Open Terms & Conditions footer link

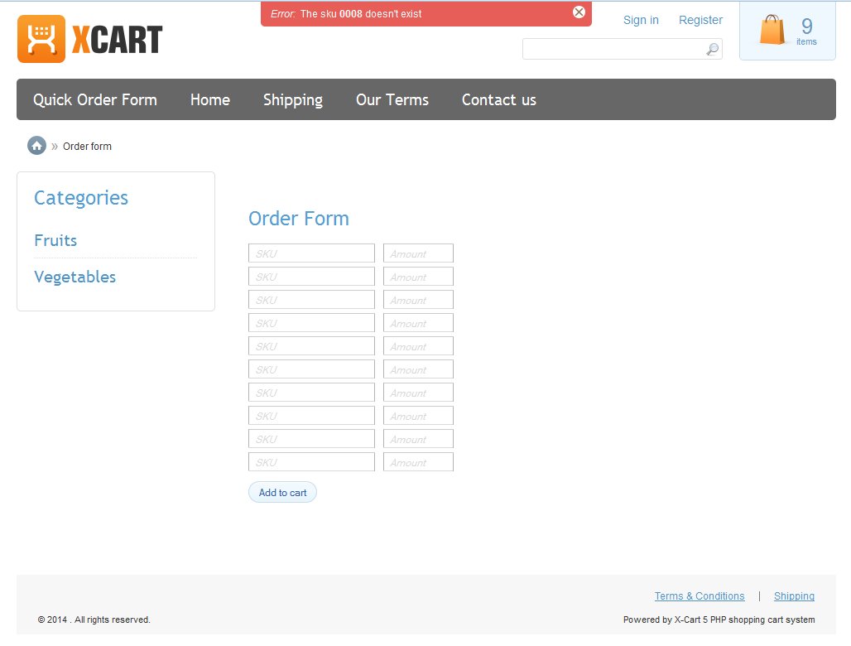point(700,596)
